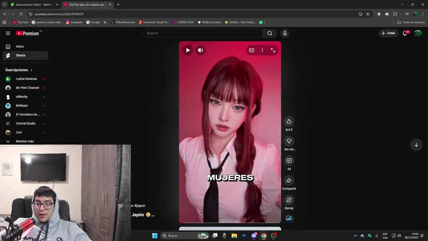The width and height of the screenshot is (428, 241).
Task: Open the elWacky channel
Action: (25, 97)
